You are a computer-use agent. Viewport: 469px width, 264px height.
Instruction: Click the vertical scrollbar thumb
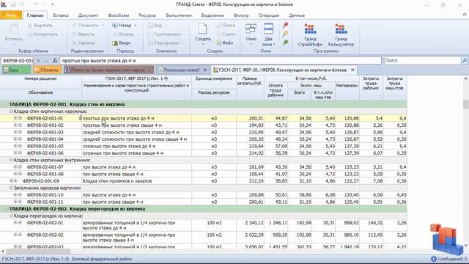(465, 104)
